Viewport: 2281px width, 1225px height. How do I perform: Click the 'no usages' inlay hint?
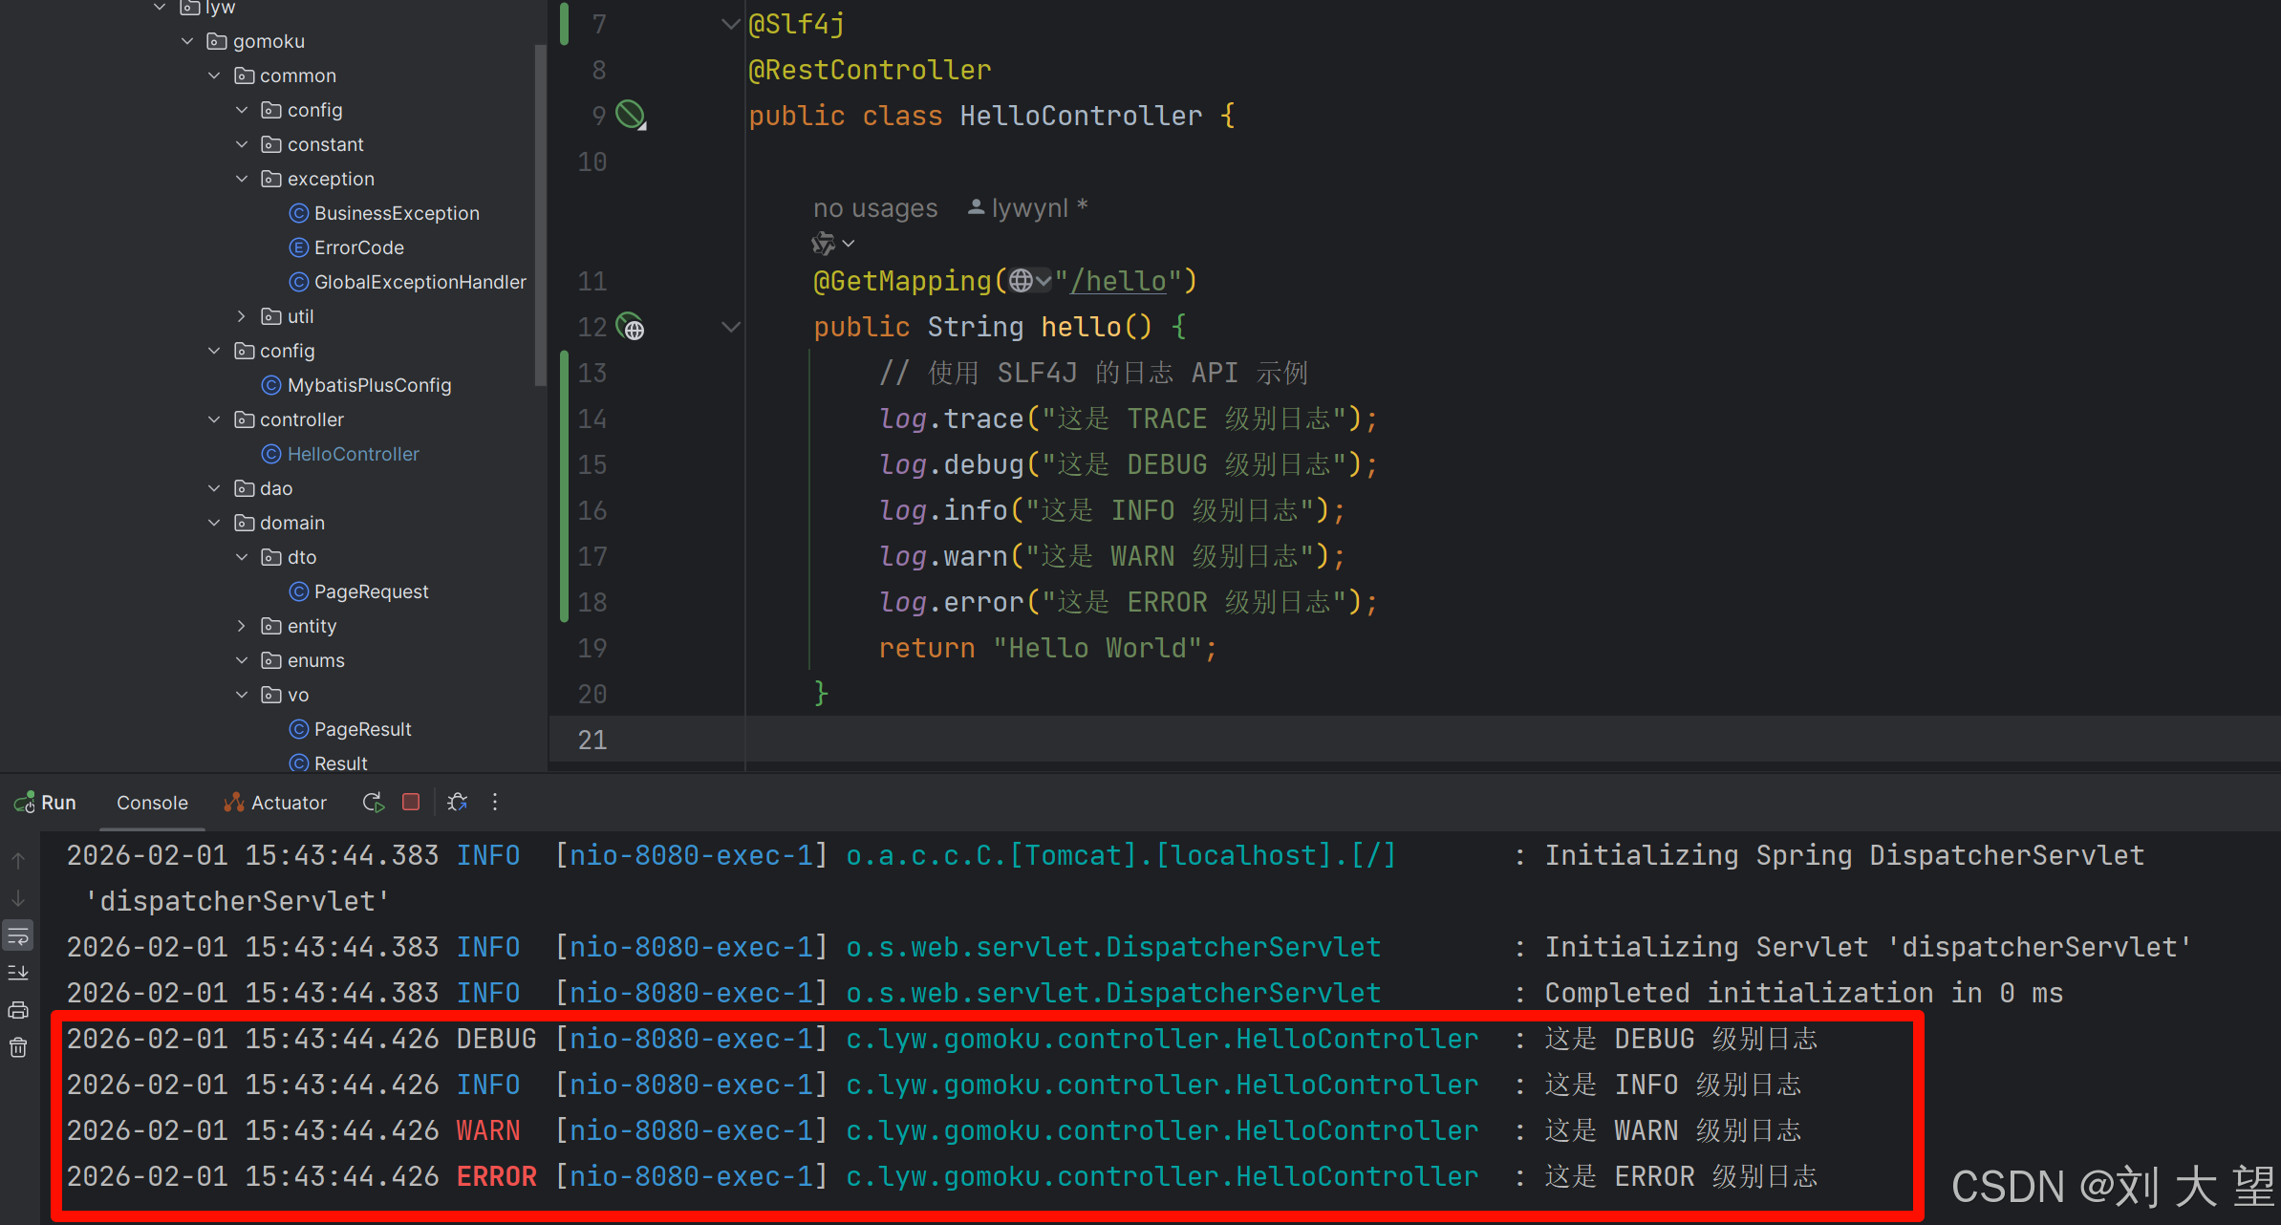(874, 208)
